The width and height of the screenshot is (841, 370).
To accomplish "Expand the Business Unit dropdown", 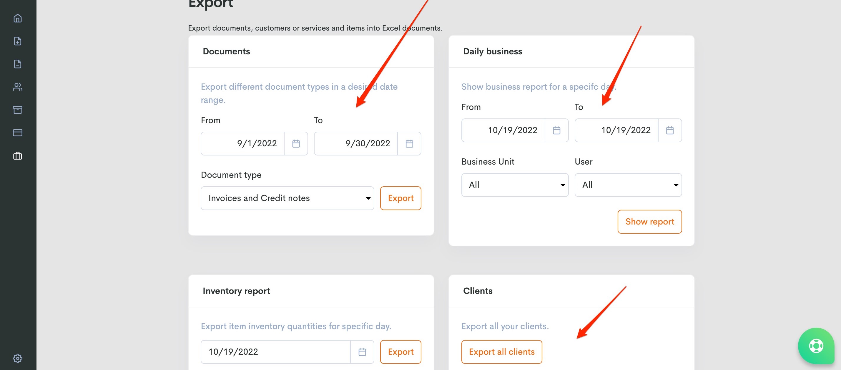I will point(515,185).
